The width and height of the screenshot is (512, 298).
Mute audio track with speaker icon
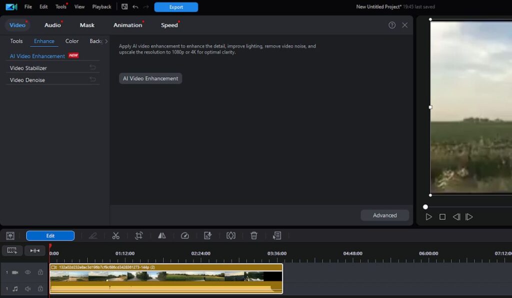pyautogui.click(x=28, y=289)
